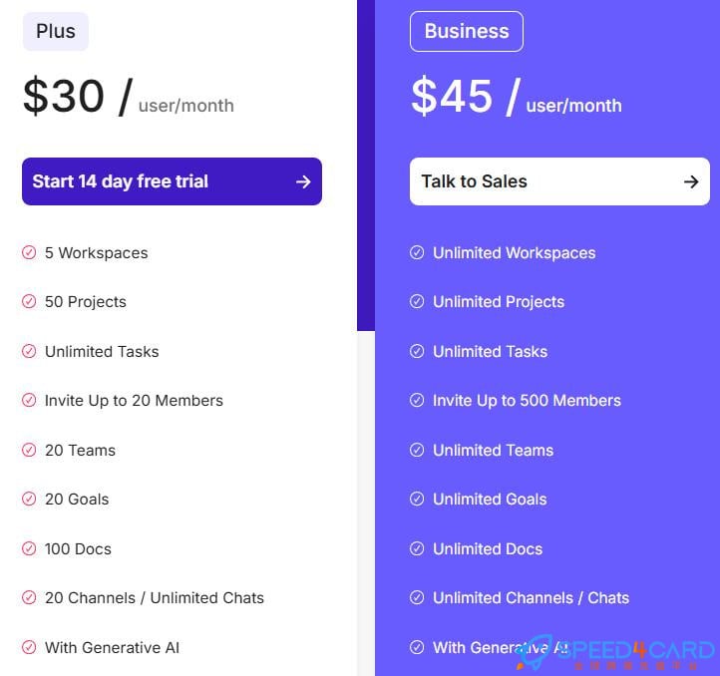Click the check icon beside 50 Projects
This screenshot has height=676, width=720.
[29, 302]
